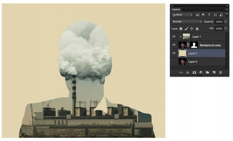The width and height of the screenshot is (233, 141).
Task: Click the mask link chain on Background copy
Action: click(x=188, y=45)
